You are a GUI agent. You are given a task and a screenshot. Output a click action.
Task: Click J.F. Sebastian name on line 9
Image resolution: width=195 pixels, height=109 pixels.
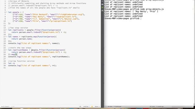pos(41,19)
